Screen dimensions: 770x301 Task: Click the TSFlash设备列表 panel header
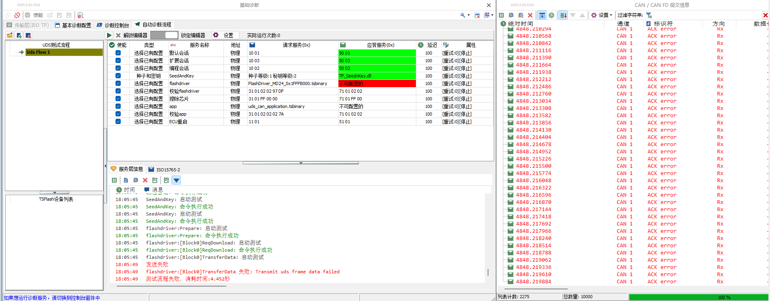click(x=56, y=199)
